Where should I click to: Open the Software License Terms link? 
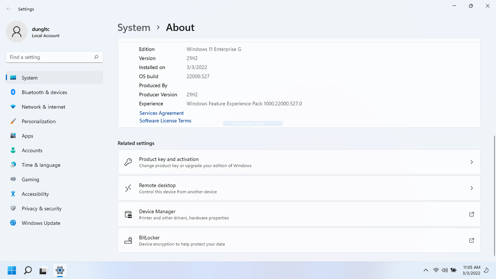tap(165, 121)
